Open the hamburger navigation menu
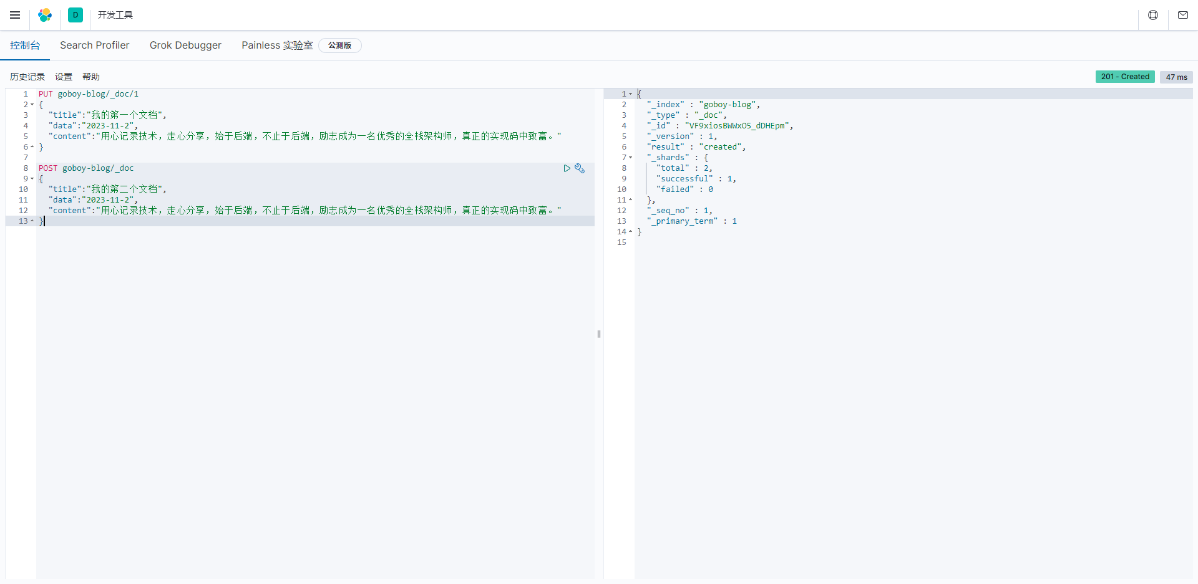 tap(15, 15)
